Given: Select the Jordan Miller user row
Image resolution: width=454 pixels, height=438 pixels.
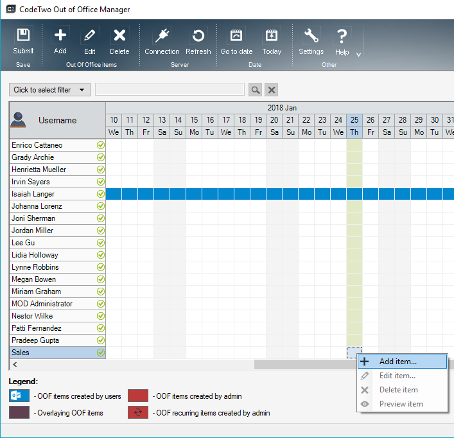Looking at the screenshot, I should pyautogui.click(x=58, y=231).
